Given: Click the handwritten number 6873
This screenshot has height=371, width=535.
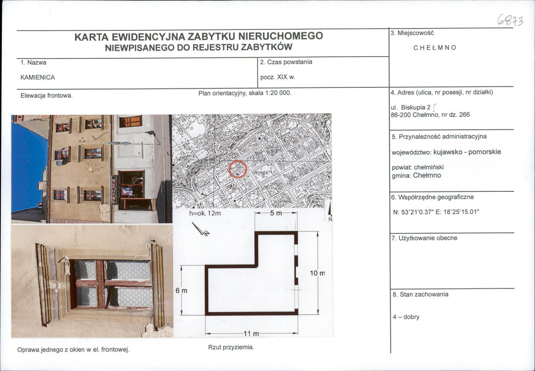Looking at the screenshot, I should click(510, 20).
